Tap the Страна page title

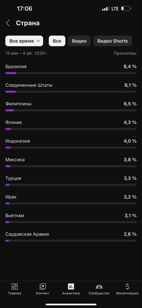pyautogui.click(x=28, y=23)
